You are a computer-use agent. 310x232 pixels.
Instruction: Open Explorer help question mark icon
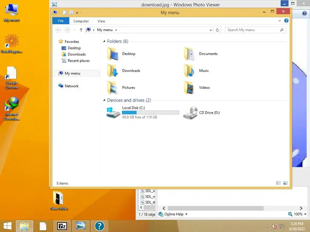point(286,21)
